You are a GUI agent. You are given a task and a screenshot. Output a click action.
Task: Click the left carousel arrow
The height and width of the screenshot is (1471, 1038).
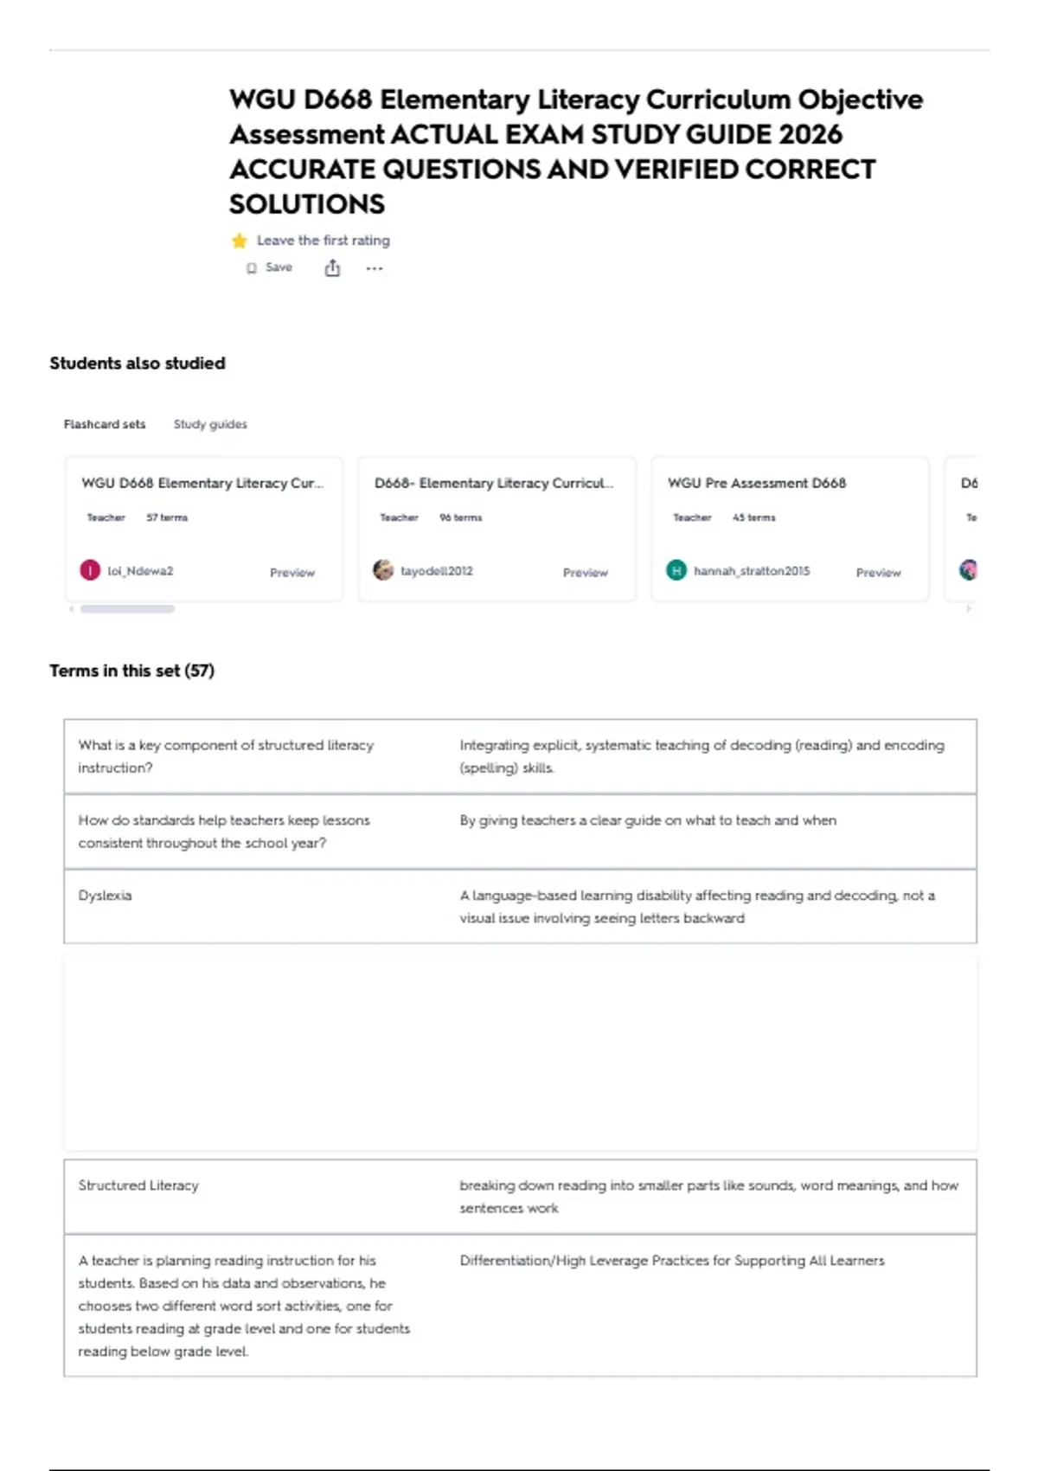(71, 609)
